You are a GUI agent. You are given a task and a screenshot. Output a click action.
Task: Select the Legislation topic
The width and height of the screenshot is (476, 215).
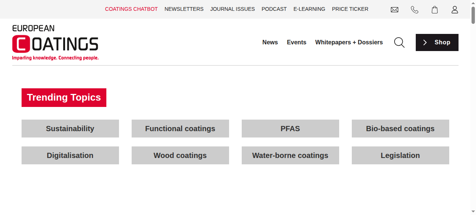click(401, 155)
